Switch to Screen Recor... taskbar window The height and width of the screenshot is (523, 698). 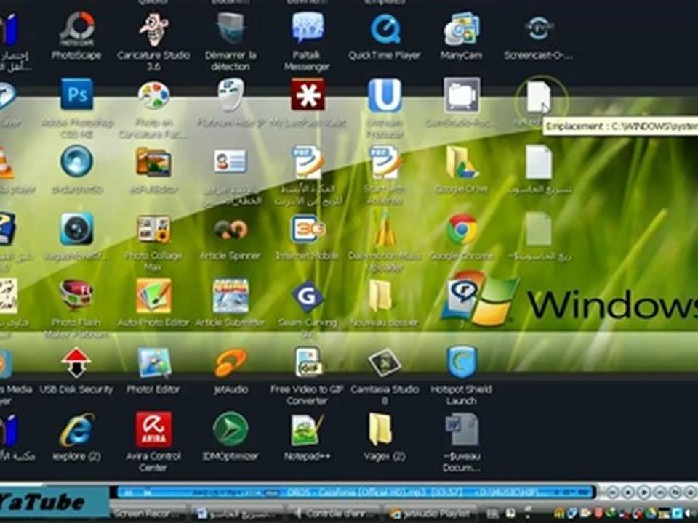148,514
